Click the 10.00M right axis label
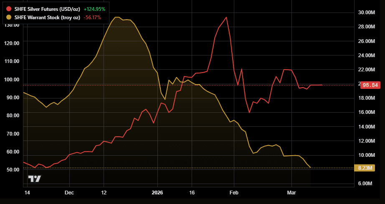The width and height of the screenshot is (385, 204). 366,155
